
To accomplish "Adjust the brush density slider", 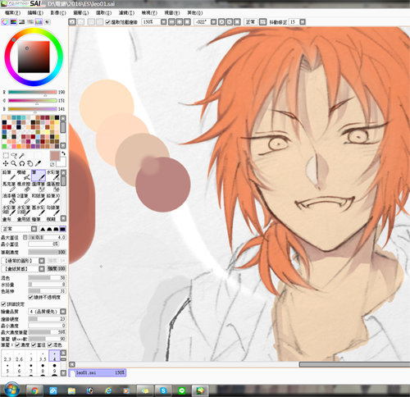I will (x=47, y=252).
